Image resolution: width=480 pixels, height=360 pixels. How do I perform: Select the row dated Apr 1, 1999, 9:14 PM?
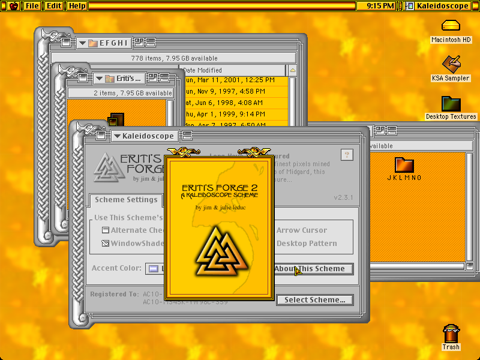click(236, 114)
